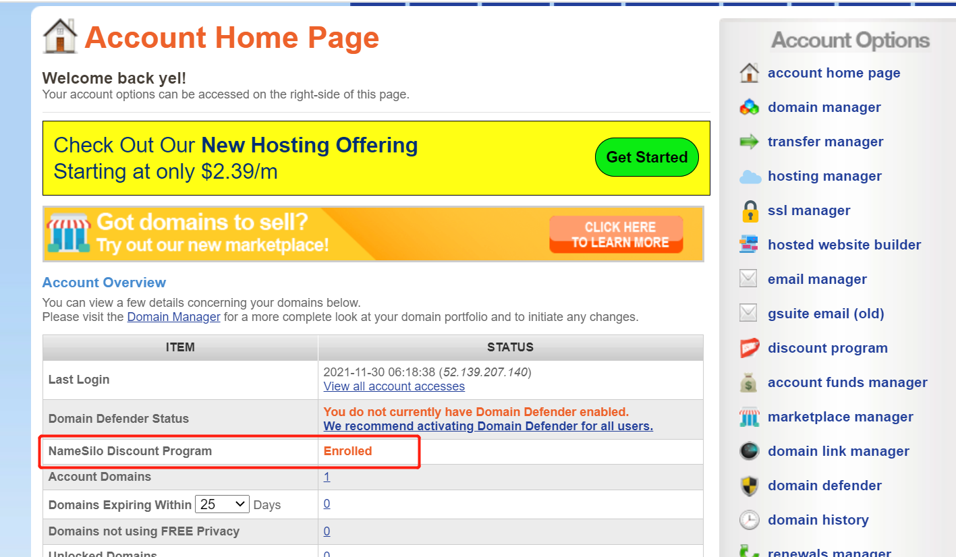This screenshot has width=956, height=557.
Task: Open marketplace manager menu entry
Action: [841, 417]
